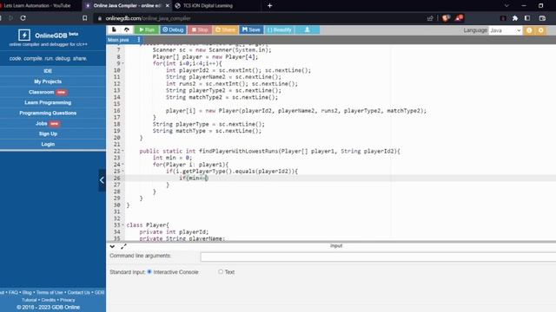This screenshot has width=556, height=312.
Task: Click the Brave rewards icon
Action: tap(459, 18)
